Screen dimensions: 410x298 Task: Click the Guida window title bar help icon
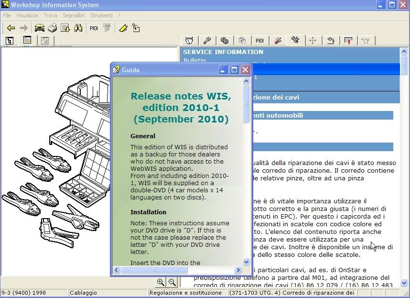117,69
